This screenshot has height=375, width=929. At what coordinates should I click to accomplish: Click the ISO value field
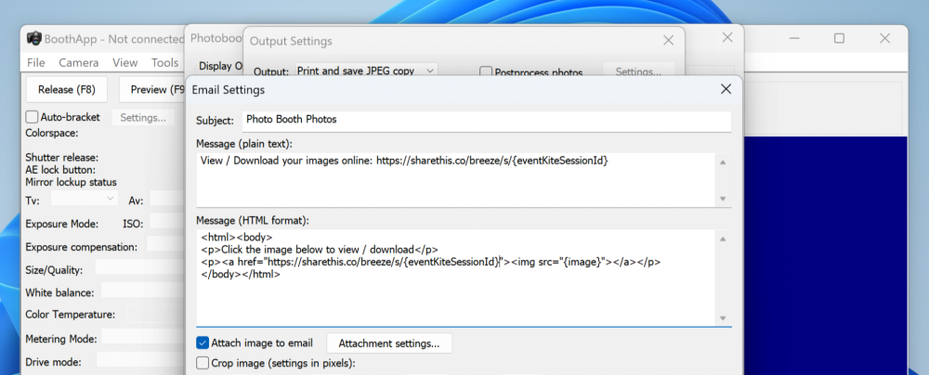[167, 222]
